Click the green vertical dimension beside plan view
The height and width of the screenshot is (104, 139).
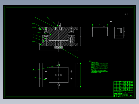coord(80,75)
